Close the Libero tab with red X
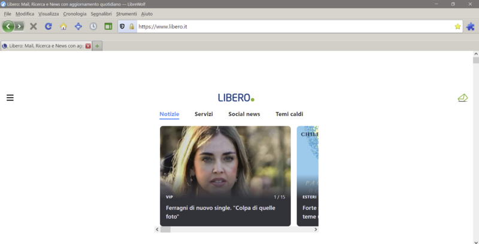This screenshot has width=479, height=244. pyautogui.click(x=88, y=46)
